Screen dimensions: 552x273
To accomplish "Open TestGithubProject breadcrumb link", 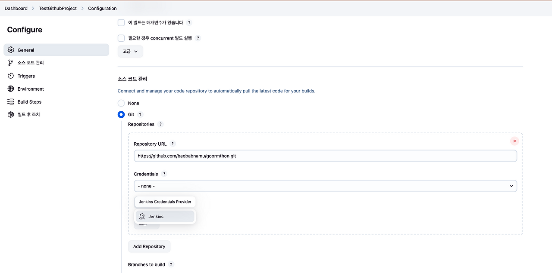I will click(58, 8).
